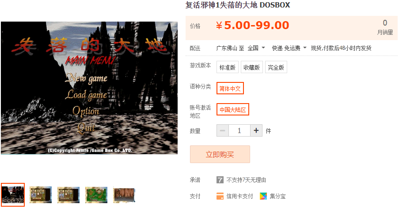Select the third game screenshot thumbnail
Screen dimensions: 399x208
(x=68, y=195)
